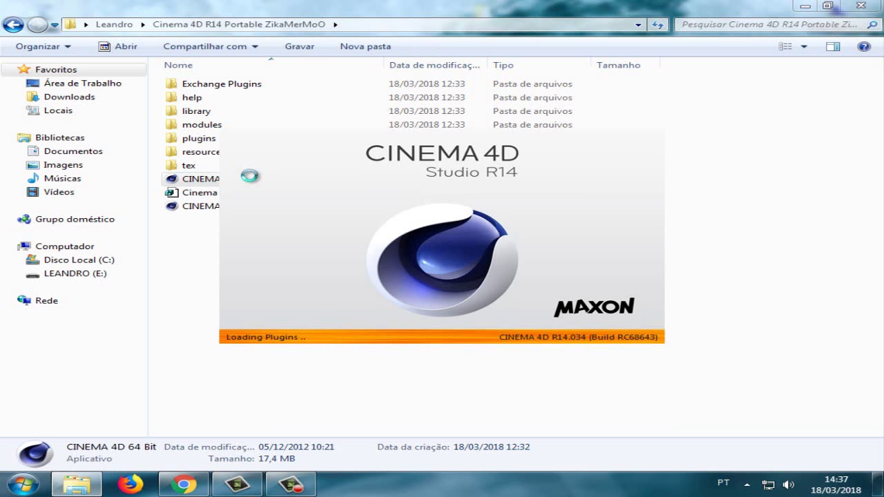
Task: Toggle the preview pane button
Action: (833, 46)
